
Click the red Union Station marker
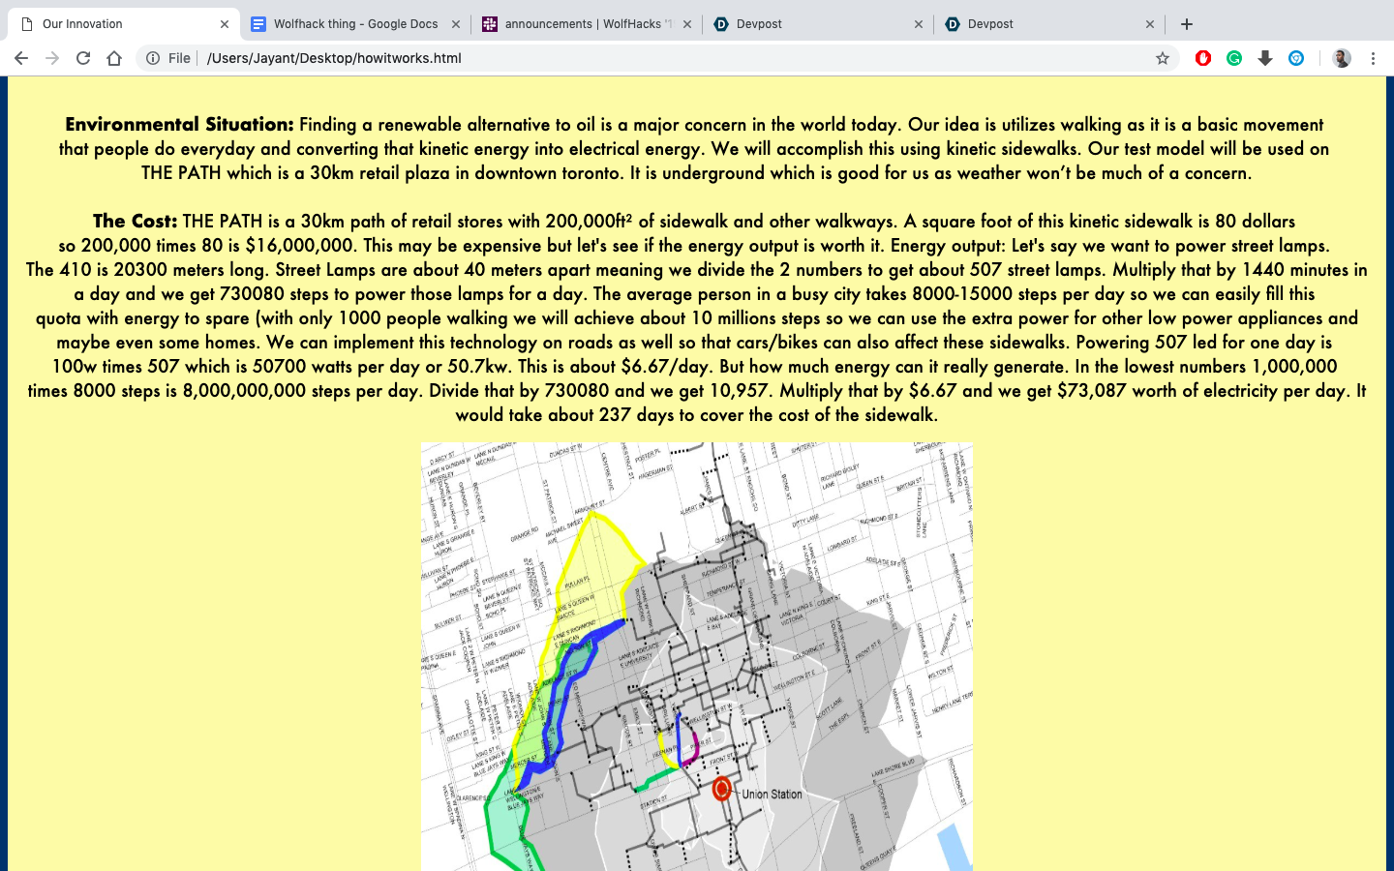tap(721, 789)
